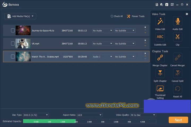Select Journey-to-Space-4k.ts thumbnail

[23, 30]
